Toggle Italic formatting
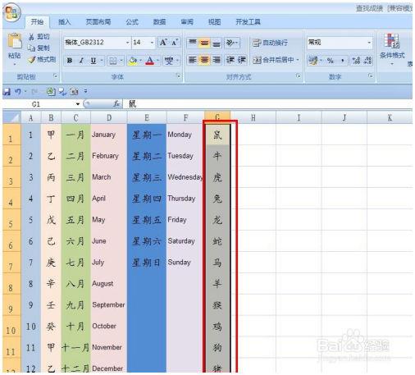This screenshot has height=375, width=415. click(x=81, y=60)
